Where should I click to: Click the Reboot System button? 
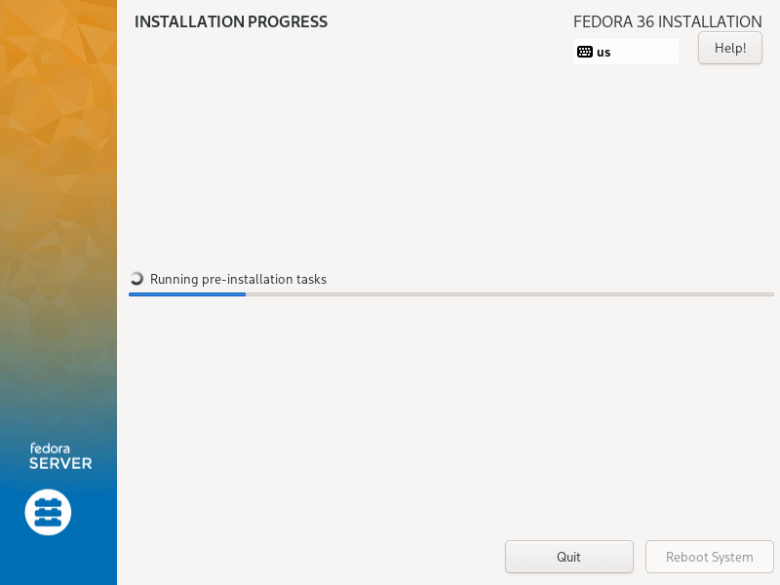pyautogui.click(x=710, y=557)
